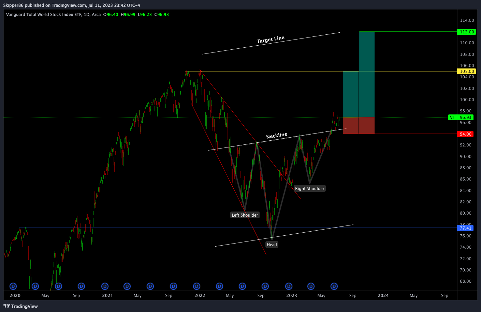Click the O96.40 open value
Image resolution: width=481 pixels, height=312 pixels.
[111, 15]
